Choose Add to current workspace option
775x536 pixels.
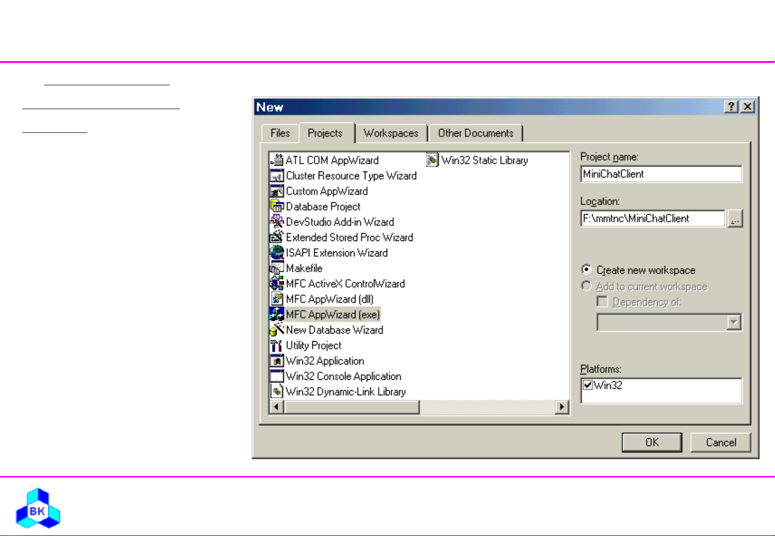(586, 286)
